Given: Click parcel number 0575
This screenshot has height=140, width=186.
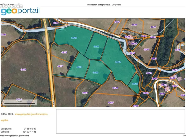Looking at the screenshot, I should pos(55,23).
